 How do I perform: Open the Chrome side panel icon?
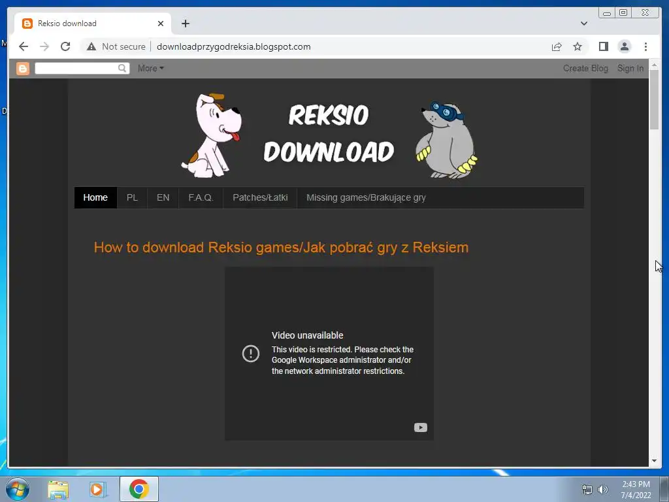click(x=603, y=46)
